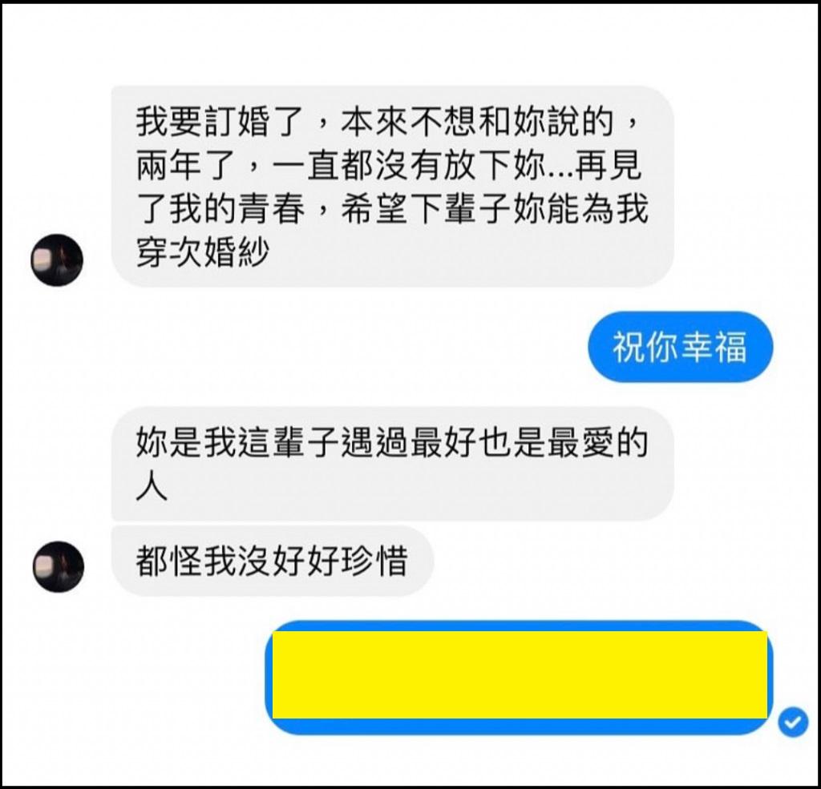The height and width of the screenshot is (789, 821).
Task: Select the blue 祝你幸福 message bubble
Action: click(680, 347)
